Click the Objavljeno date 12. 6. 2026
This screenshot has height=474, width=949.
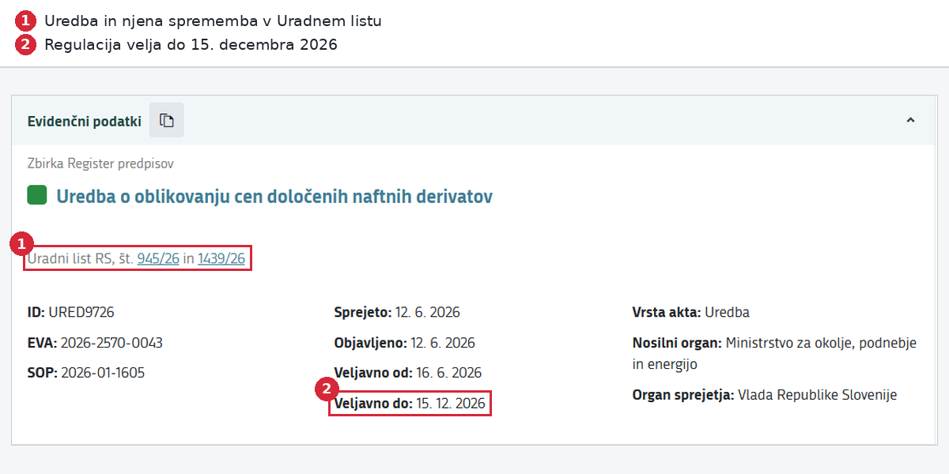[x=443, y=342]
